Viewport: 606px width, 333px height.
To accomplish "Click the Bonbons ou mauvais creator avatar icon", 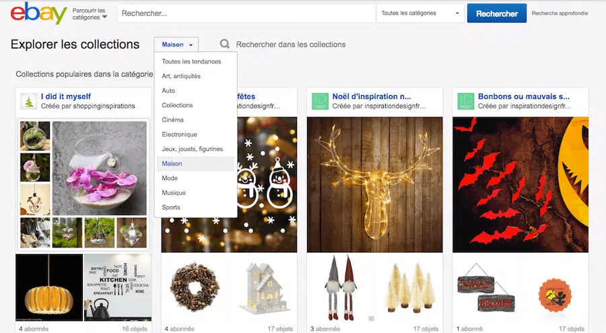I will click(466, 101).
